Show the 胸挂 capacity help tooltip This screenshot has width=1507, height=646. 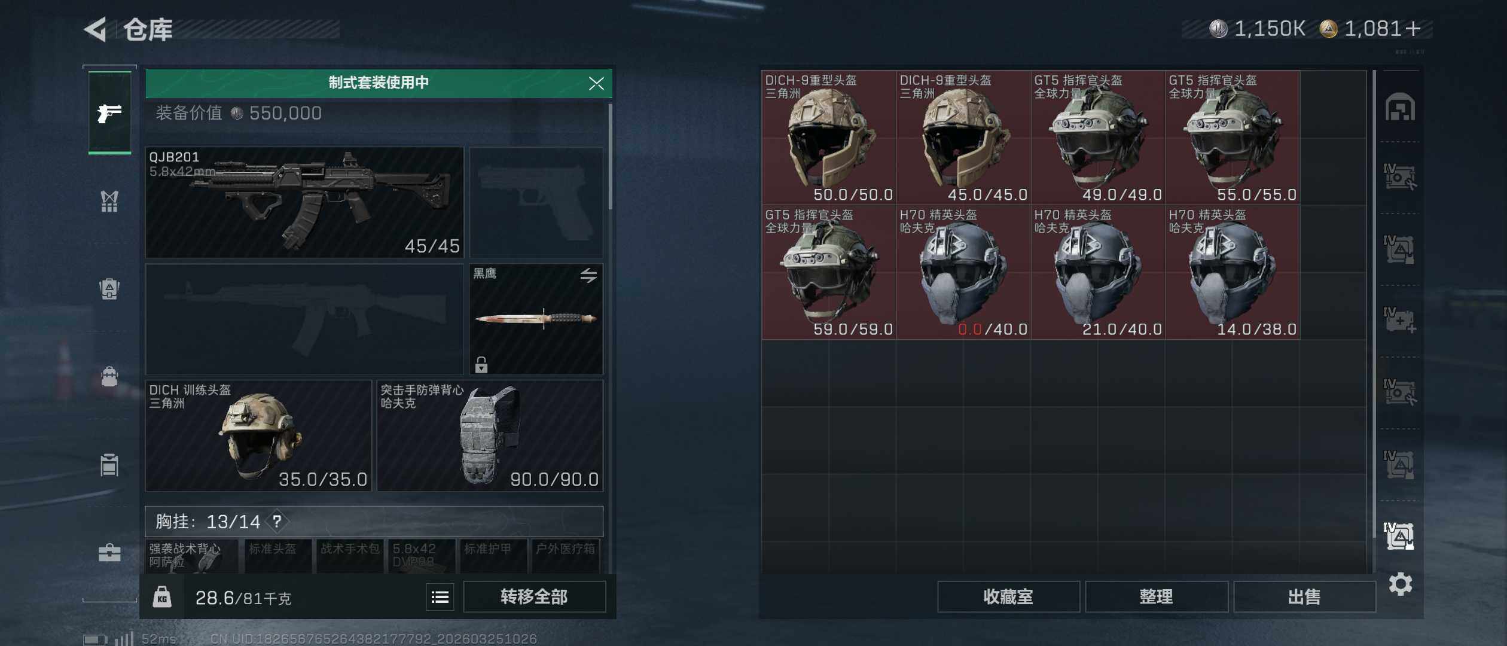pyautogui.click(x=276, y=522)
